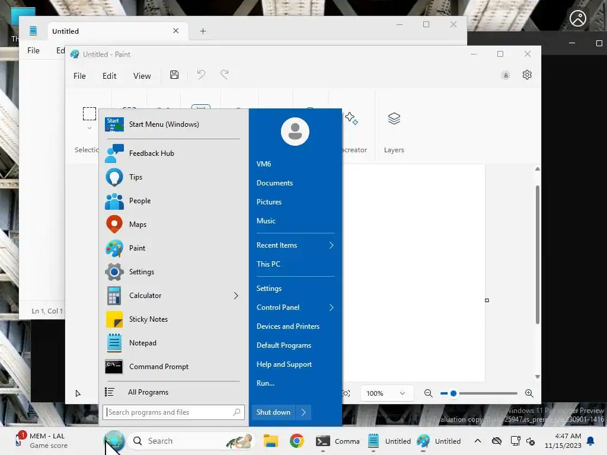Click Run... in the start menu
Viewport: 607px width, 455px height.
coord(266,383)
